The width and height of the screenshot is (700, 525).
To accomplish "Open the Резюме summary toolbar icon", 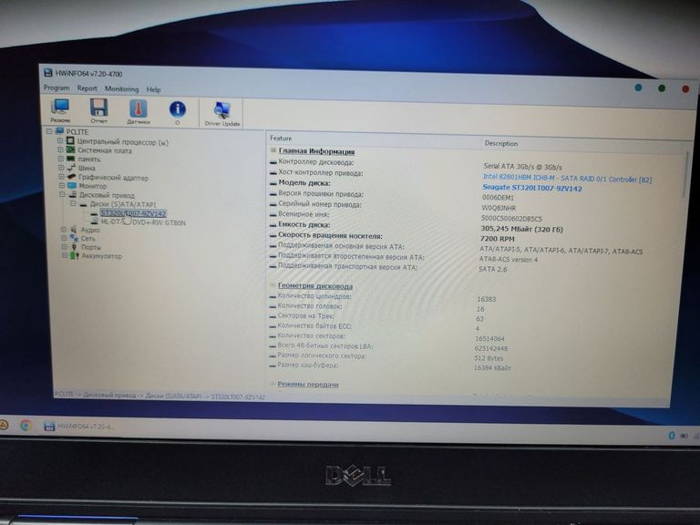I will pyautogui.click(x=60, y=110).
